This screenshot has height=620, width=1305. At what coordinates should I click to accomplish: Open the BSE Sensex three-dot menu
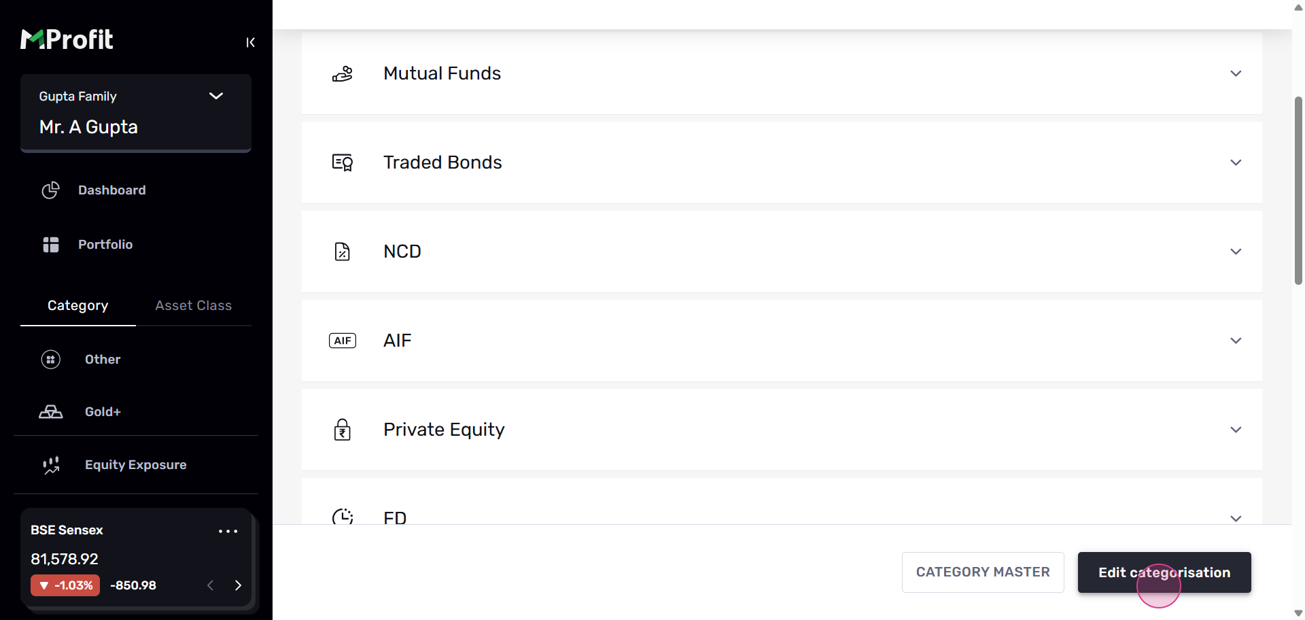point(228,531)
